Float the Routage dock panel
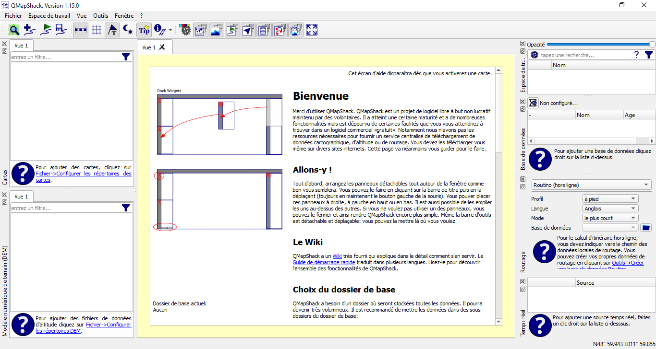 [523, 187]
